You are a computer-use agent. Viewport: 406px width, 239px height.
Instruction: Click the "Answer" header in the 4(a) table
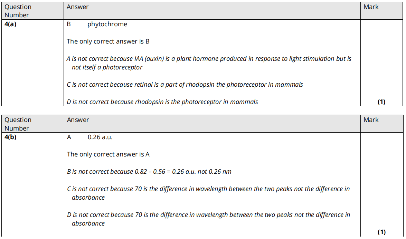[78, 7]
